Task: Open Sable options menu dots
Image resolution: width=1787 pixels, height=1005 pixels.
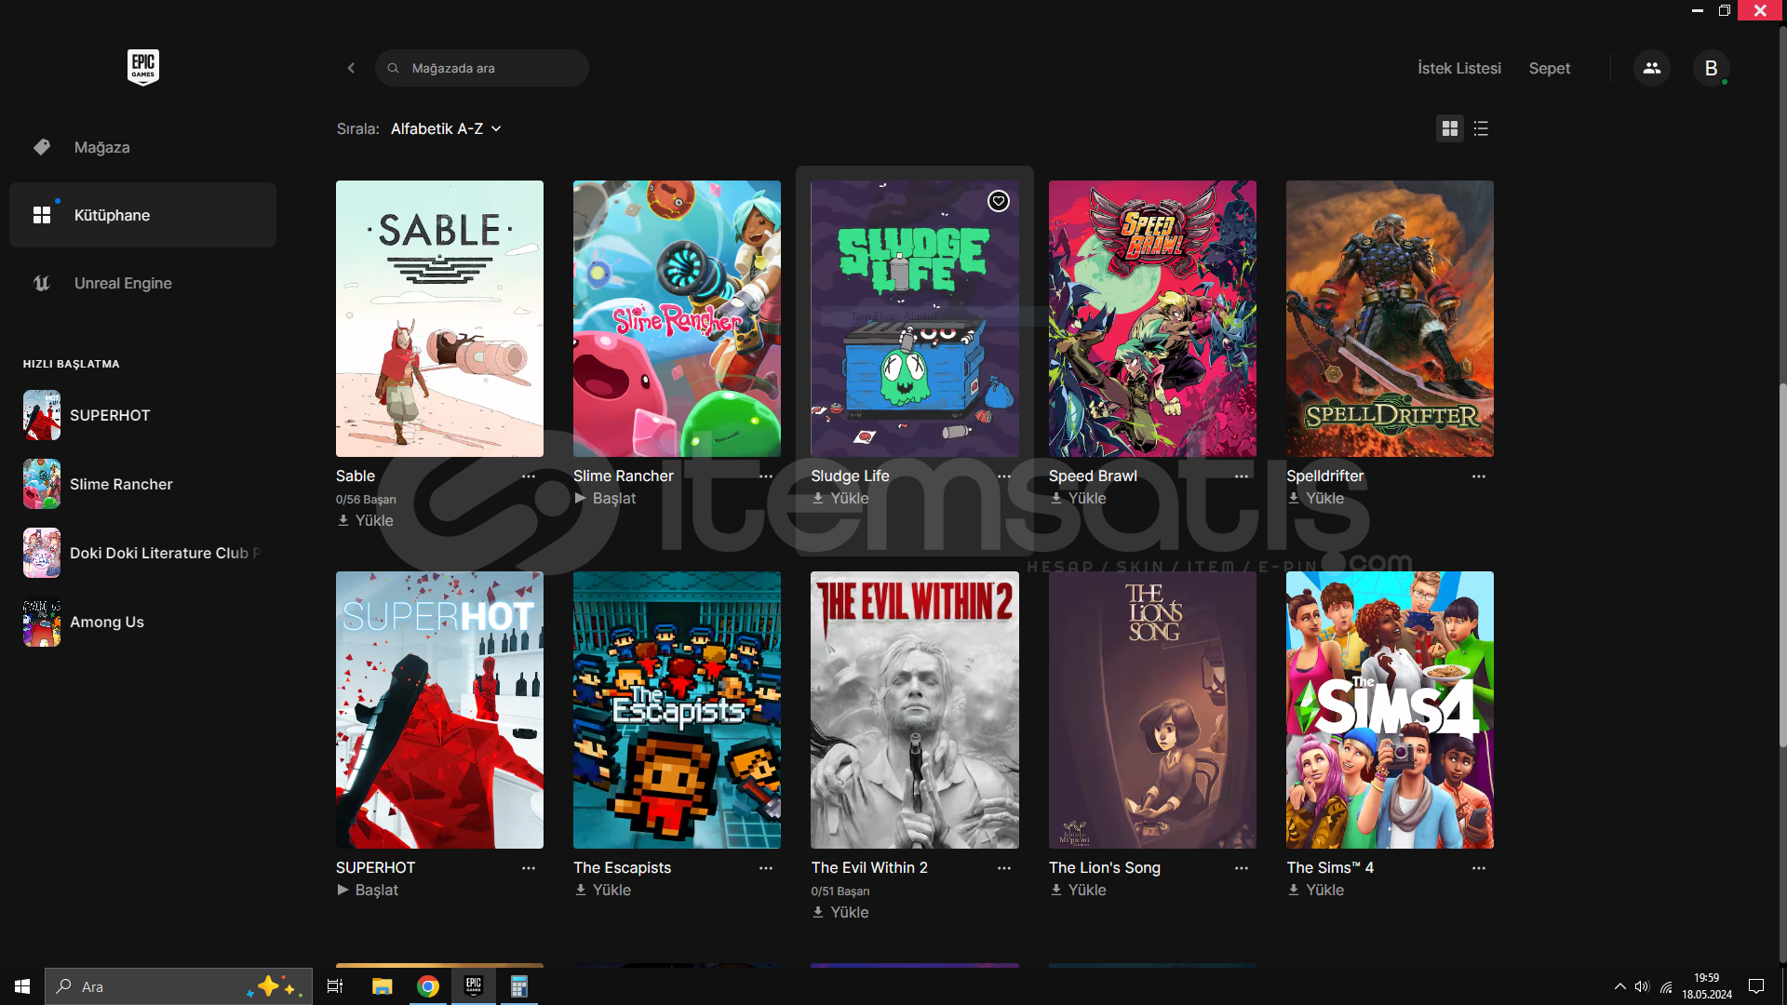Action: pos(529,476)
